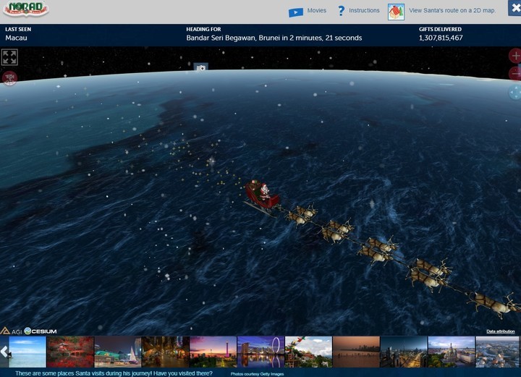
Task: Click the Instructions question mark icon
Action: [341, 11]
